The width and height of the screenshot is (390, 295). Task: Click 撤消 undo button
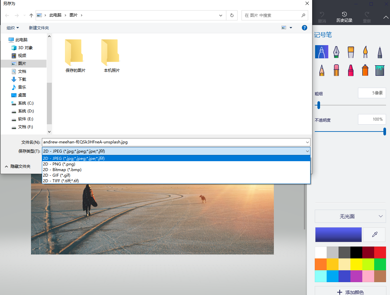(322, 17)
